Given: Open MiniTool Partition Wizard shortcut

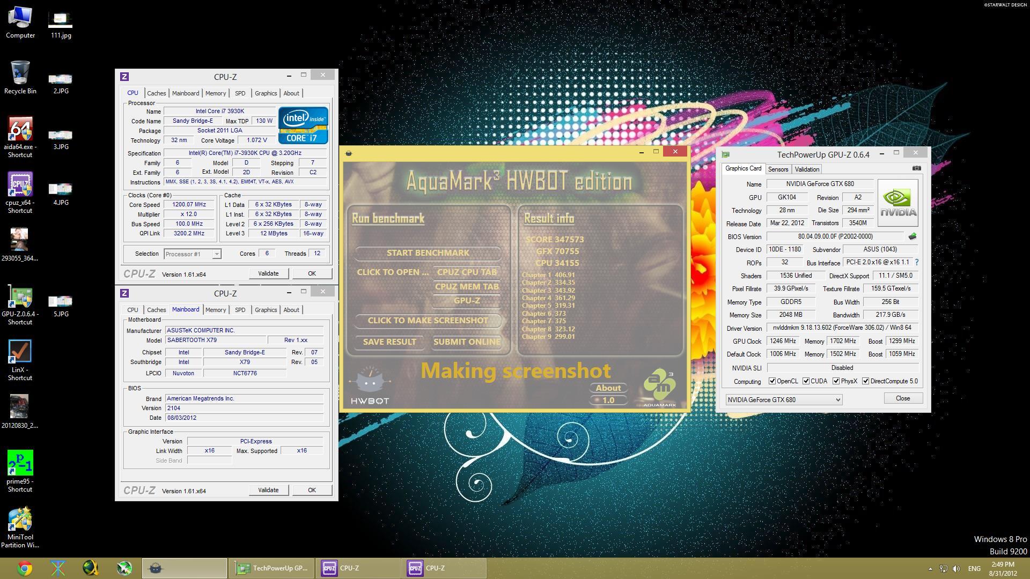Looking at the screenshot, I should (x=20, y=528).
